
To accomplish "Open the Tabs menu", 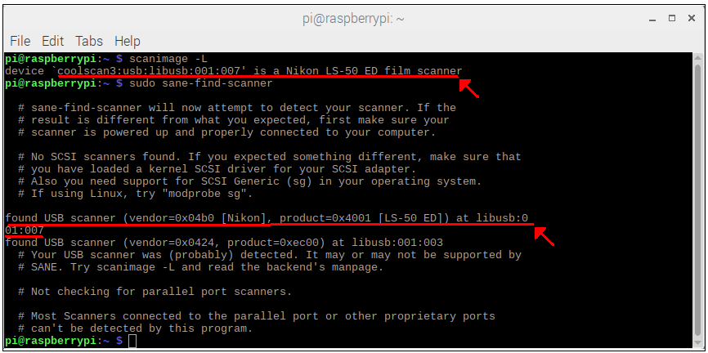I will pyautogui.click(x=89, y=41).
